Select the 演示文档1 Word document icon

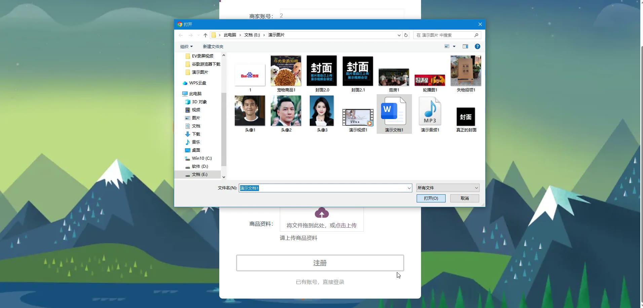394,111
